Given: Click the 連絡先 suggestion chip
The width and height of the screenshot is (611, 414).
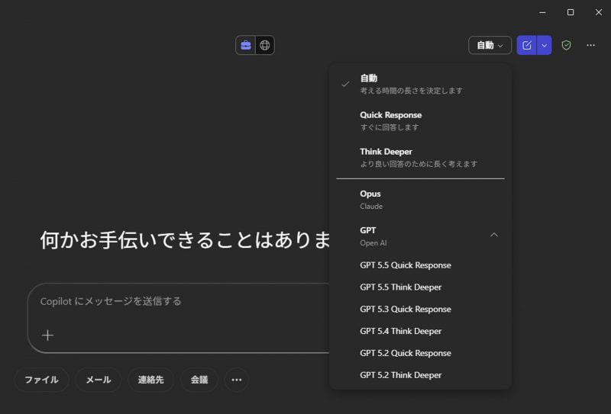Looking at the screenshot, I should (x=150, y=380).
